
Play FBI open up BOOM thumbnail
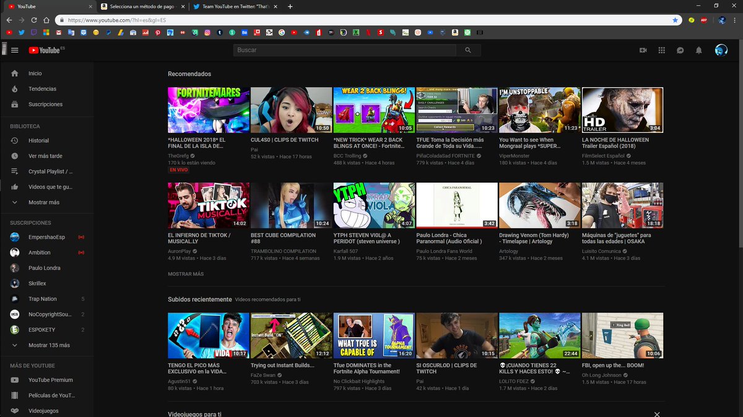(x=622, y=335)
